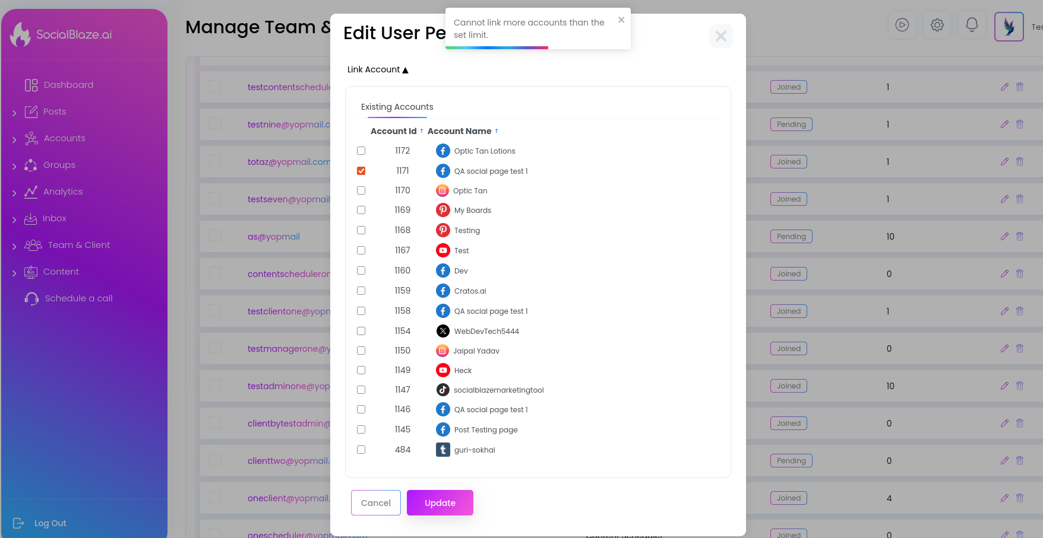
Task: Click the notification bell icon
Action: 972,26
